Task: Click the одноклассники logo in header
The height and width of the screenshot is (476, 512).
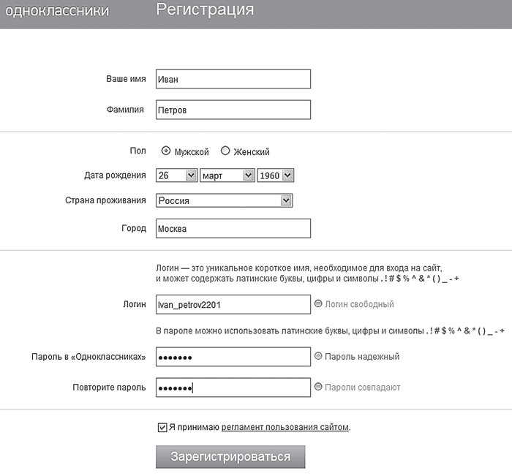Action: (x=57, y=10)
